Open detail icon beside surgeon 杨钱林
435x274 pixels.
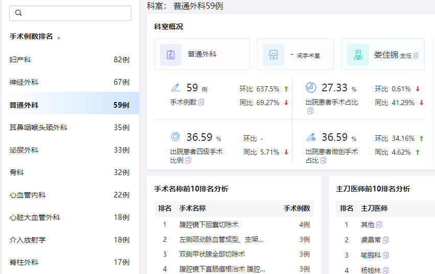point(385,270)
